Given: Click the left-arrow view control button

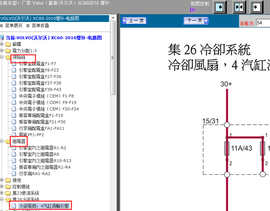Looking at the screenshot, I should tap(256, 7).
